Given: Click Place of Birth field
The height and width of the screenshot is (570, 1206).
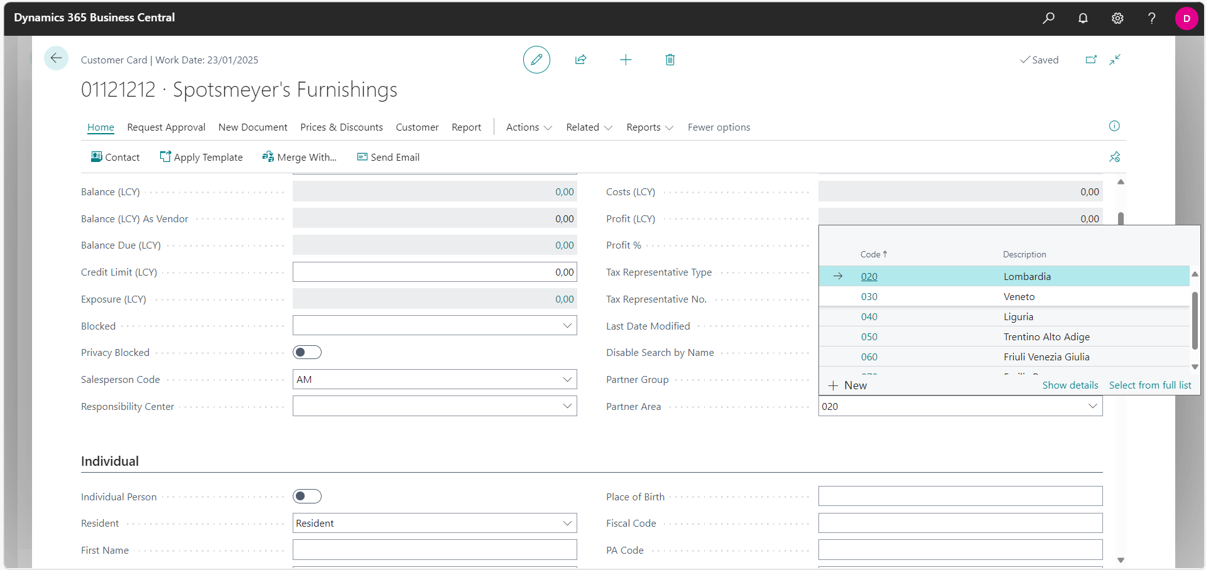Looking at the screenshot, I should (x=960, y=496).
